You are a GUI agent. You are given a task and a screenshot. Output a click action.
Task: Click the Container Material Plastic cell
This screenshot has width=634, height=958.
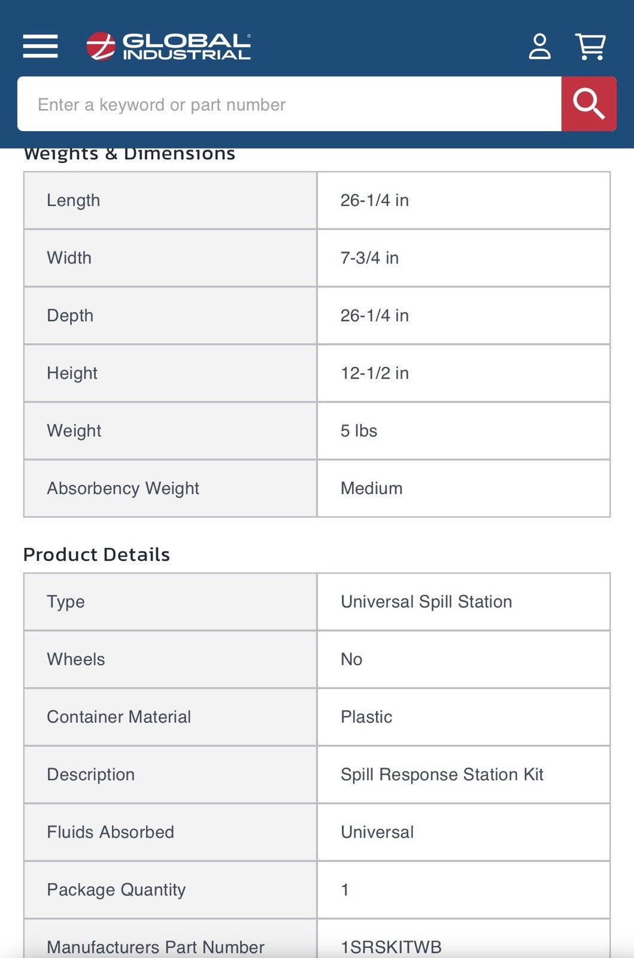(x=463, y=717)
